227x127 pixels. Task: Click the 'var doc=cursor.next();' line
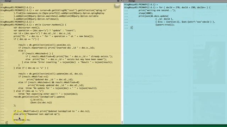point(27,28)
